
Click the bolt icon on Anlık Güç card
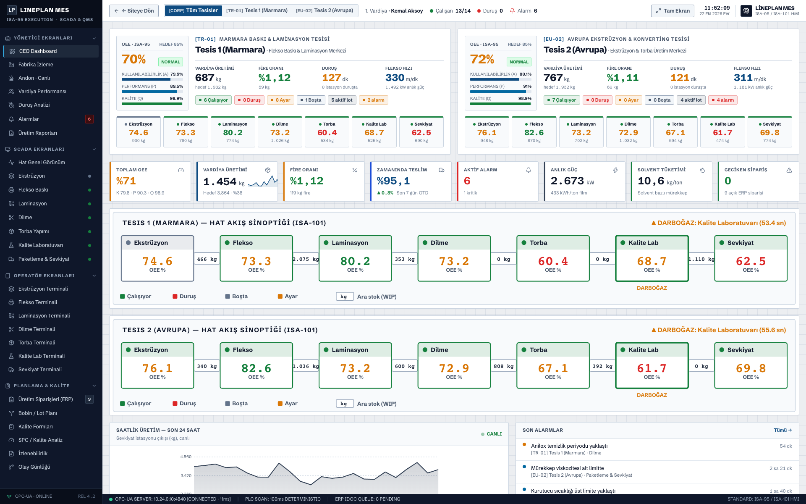615,170
